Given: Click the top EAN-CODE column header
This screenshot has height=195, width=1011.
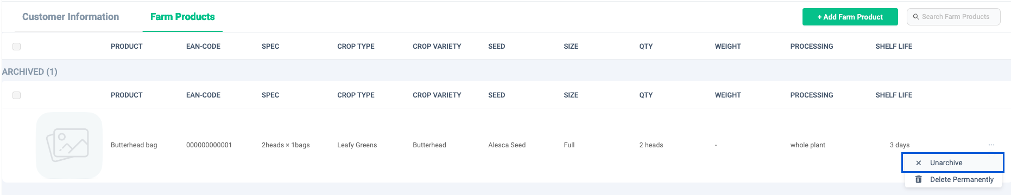Looking at the screenshot, I should [x=203, y=47].
